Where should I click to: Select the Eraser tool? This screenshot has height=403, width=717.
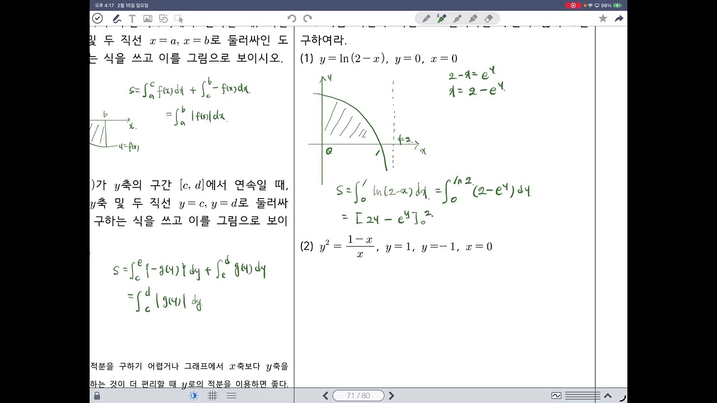pyautogui.click(x=488, y=18)
